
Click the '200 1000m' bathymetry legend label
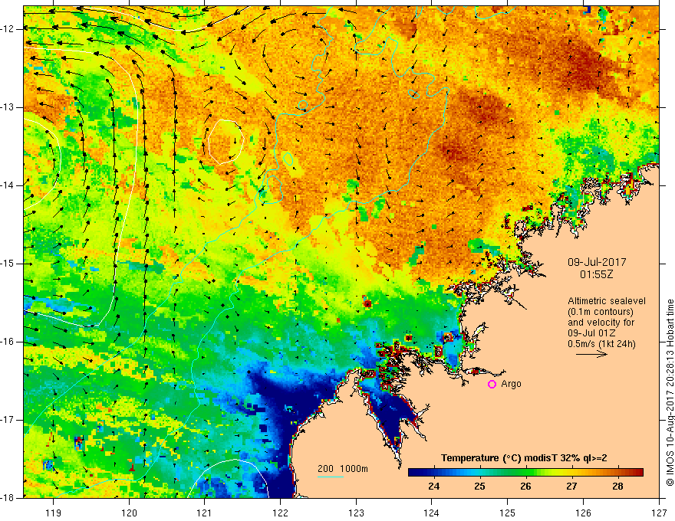[343, 469]
